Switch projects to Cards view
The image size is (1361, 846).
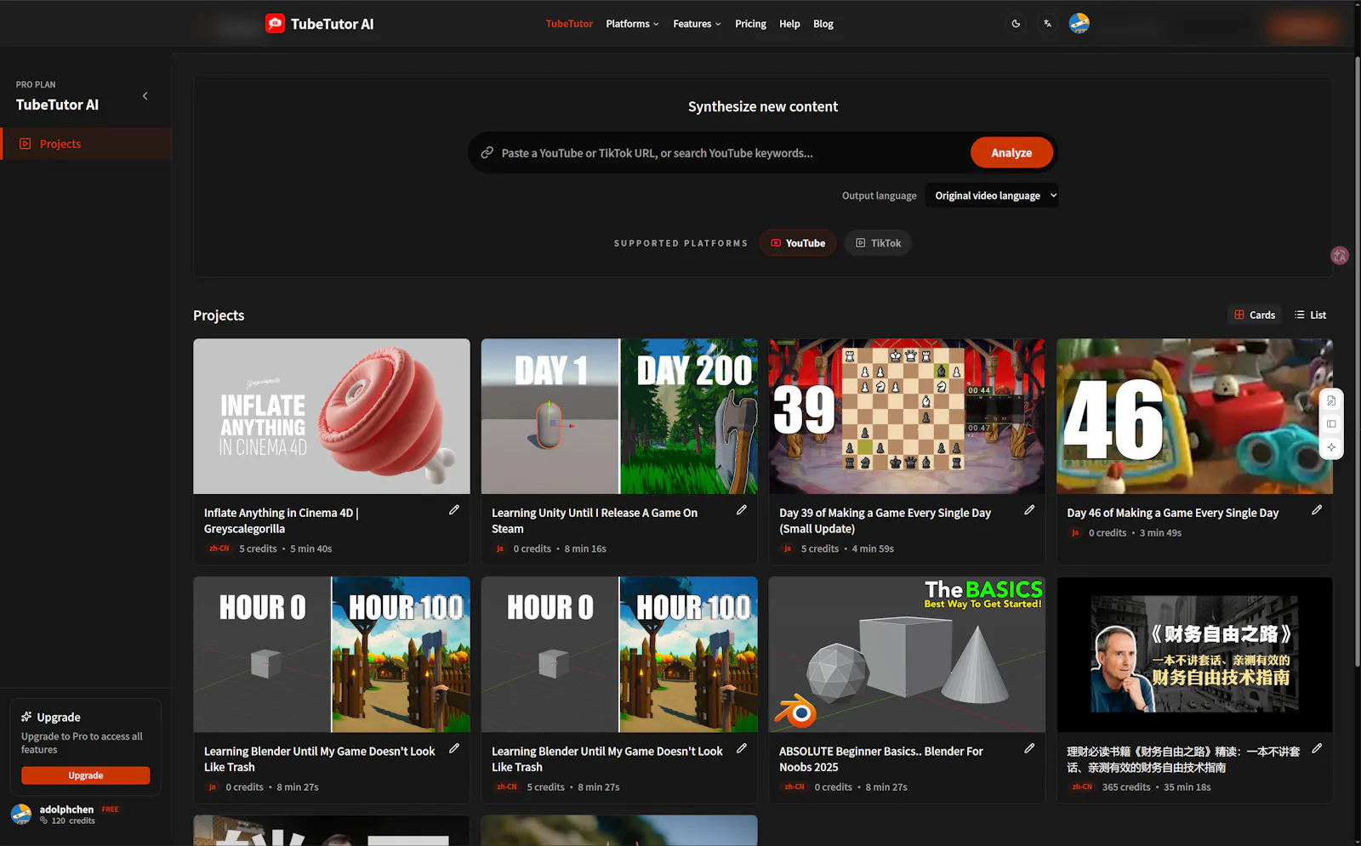pos(1255,315)
